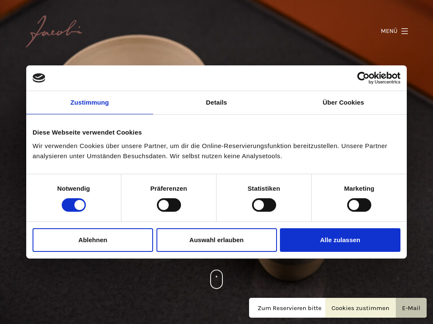
Task: Select the E-Mail option
Action: pos(411,308)
